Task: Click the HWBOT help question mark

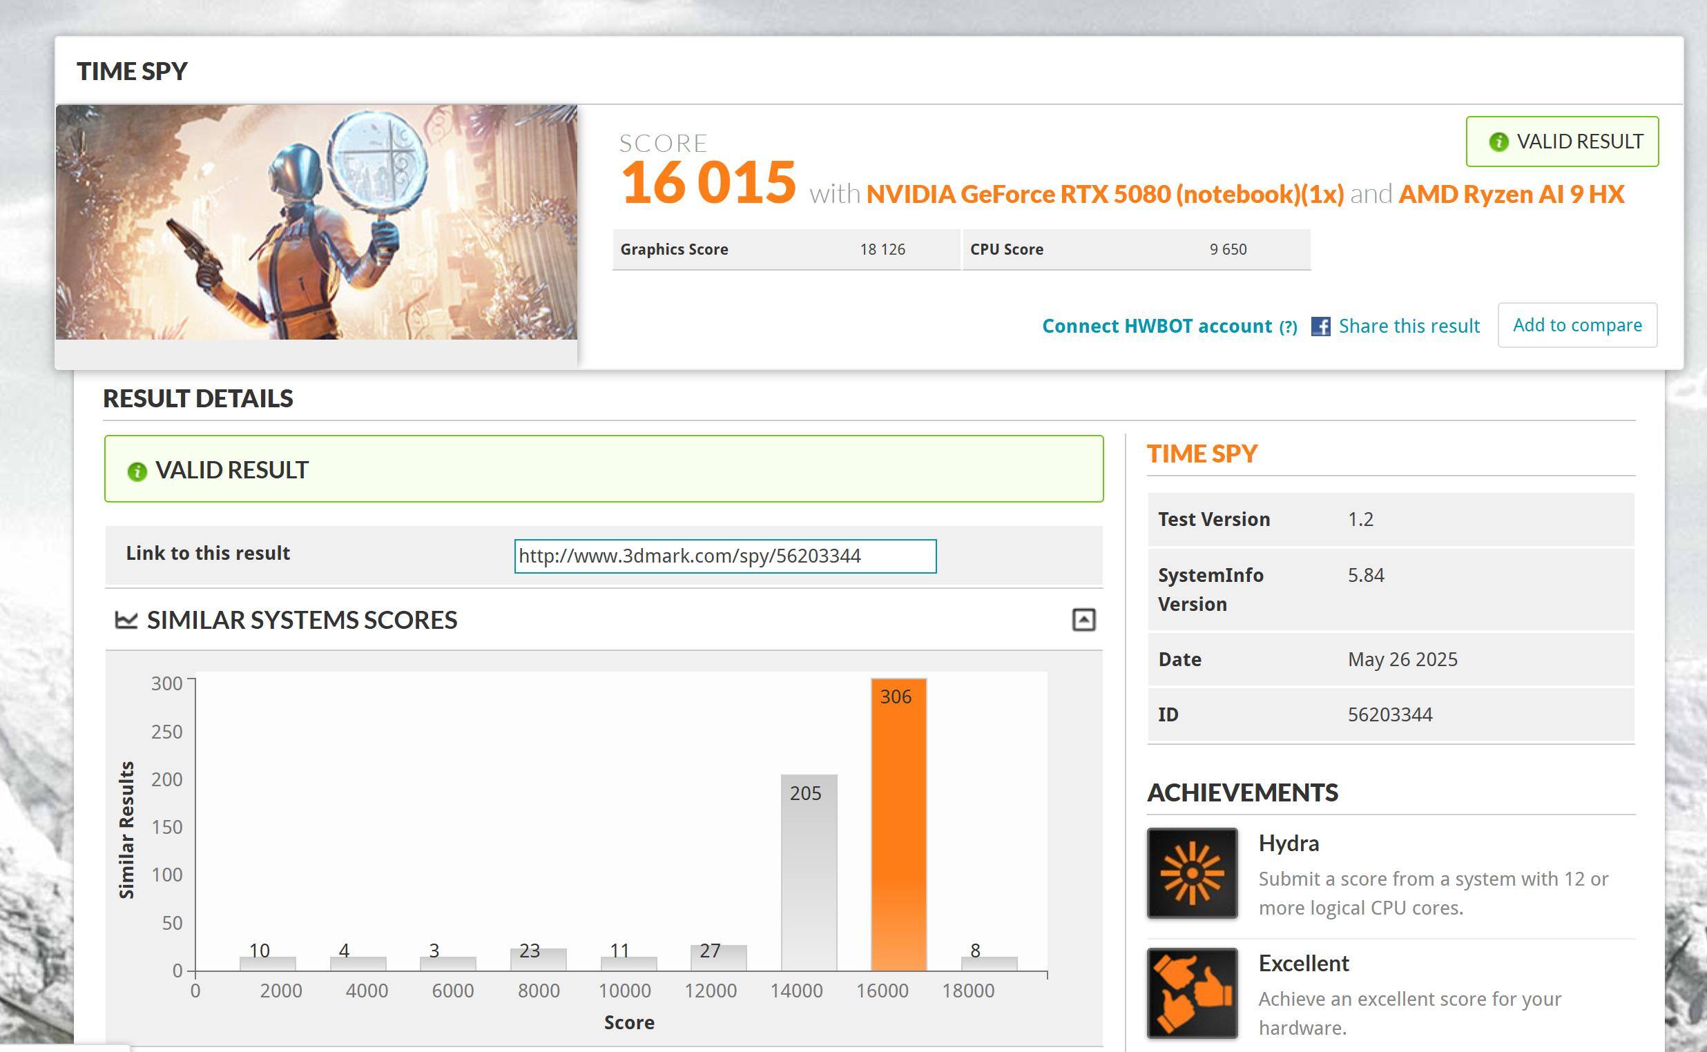Action: (1288, 327)
